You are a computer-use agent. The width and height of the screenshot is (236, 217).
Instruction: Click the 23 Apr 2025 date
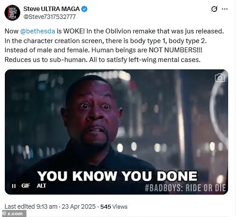78,206
